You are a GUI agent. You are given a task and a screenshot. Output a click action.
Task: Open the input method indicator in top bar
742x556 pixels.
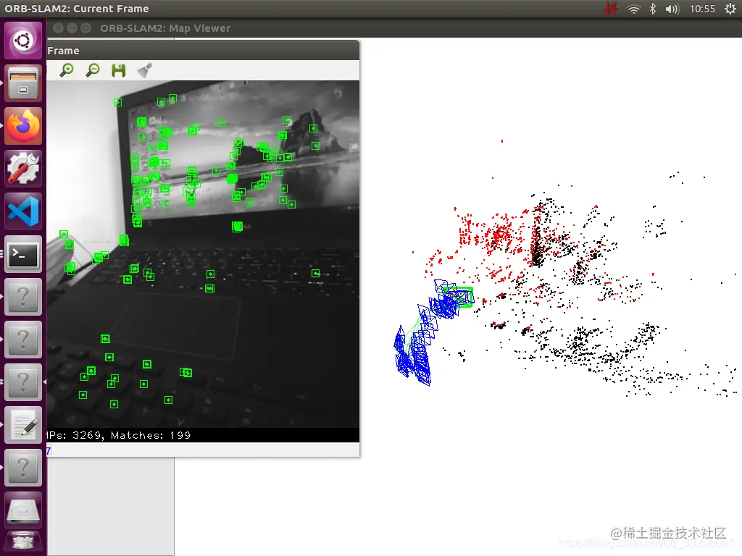pyautogui.click(x=611, y=9)
